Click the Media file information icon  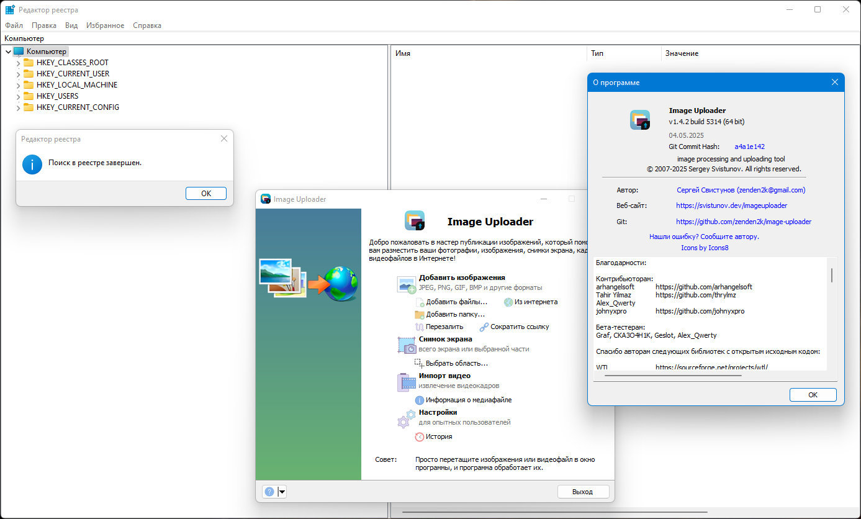[420, 400]
